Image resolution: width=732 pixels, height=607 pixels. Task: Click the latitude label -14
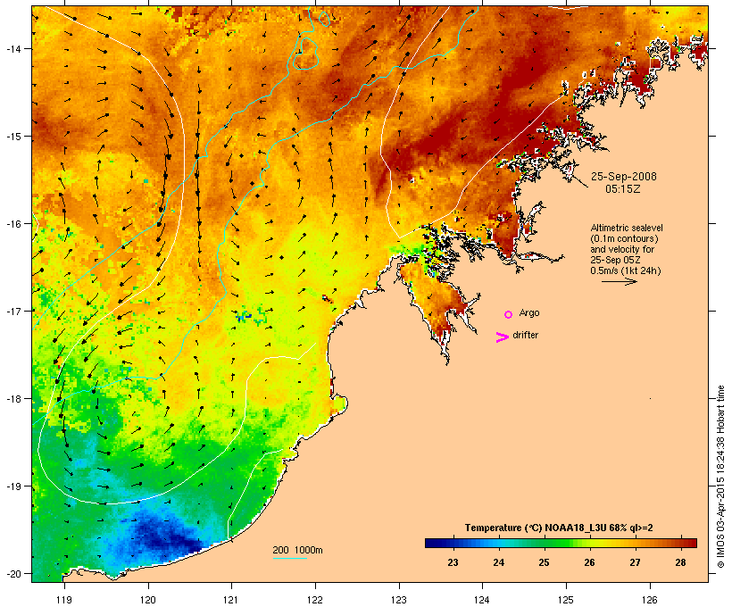coord(12,49)
